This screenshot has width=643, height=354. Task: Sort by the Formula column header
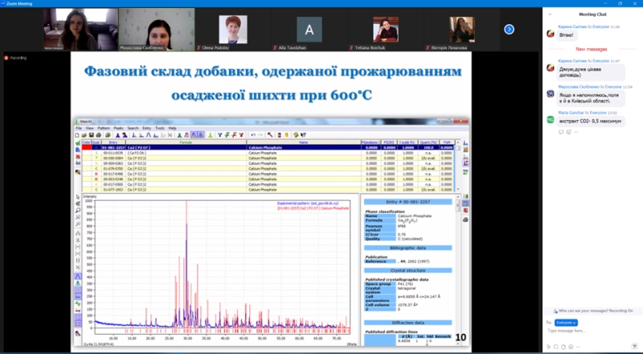186,142
